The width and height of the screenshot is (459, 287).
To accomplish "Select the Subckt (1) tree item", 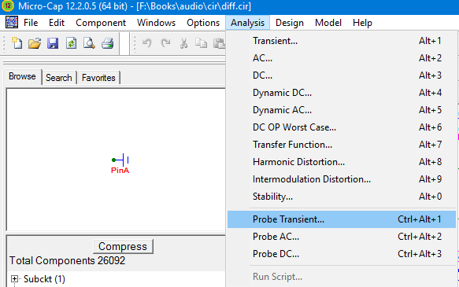I will pos(44,279).
